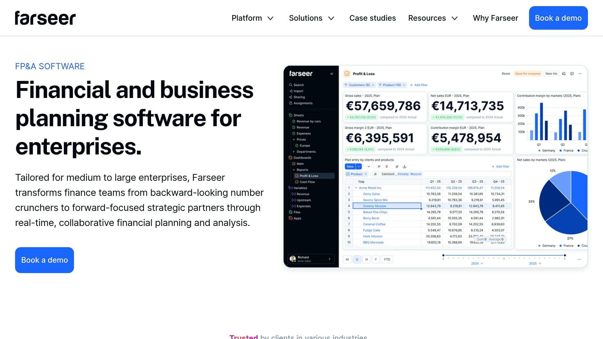Click the fx formula icon before Context
This screenshot has height=339, width=603.
tap(375, 174)
